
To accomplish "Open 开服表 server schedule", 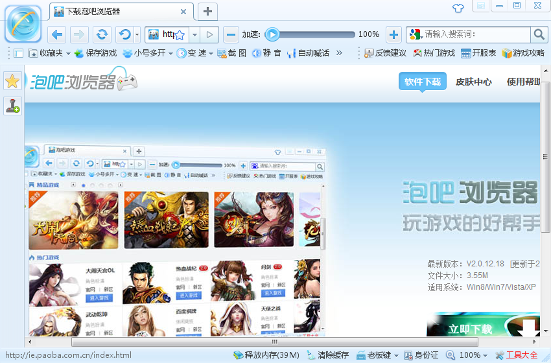I will [x=478, y=53].
